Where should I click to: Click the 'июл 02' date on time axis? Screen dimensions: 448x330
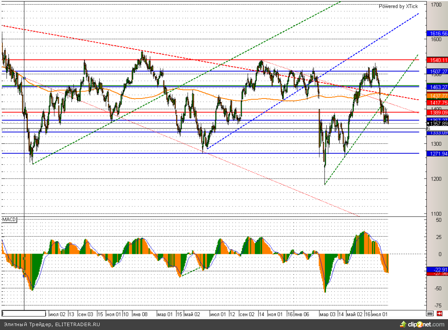(x=57, y=314)
